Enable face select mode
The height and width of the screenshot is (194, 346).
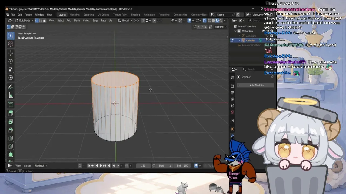coord(45,20)
